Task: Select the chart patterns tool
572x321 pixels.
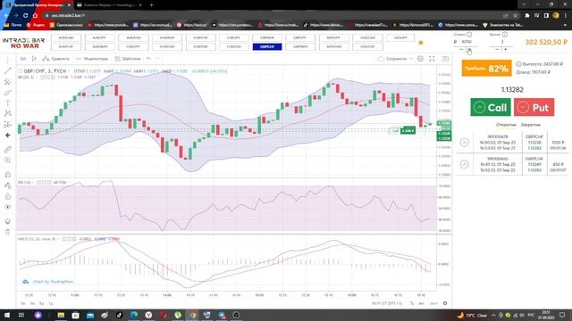Action: 8,113
